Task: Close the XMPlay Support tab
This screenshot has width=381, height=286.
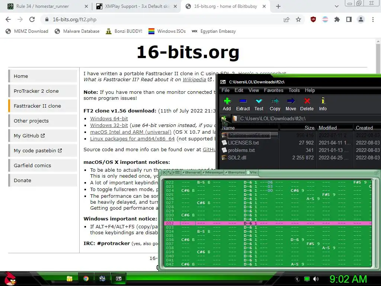Action: [x=175, y=6]
